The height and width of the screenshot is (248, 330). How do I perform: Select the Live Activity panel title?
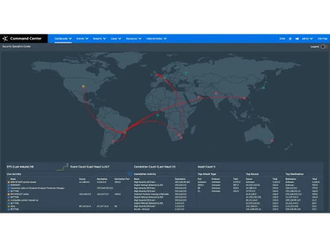pyautogui.click(x=14, y=174)
